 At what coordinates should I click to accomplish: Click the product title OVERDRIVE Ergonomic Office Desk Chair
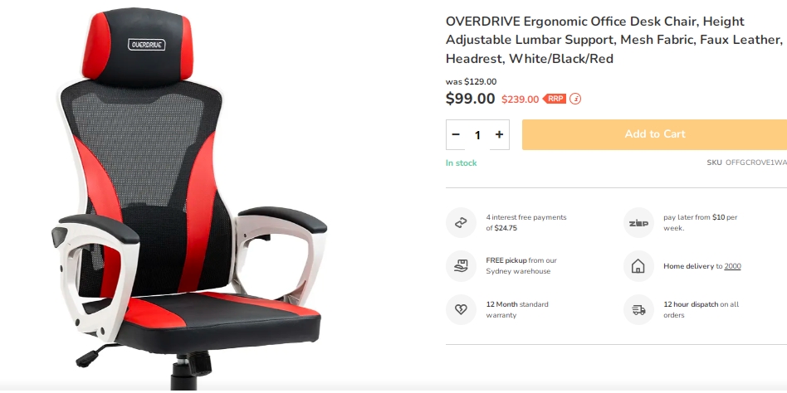pyautogui.click(x=613, y=40)
